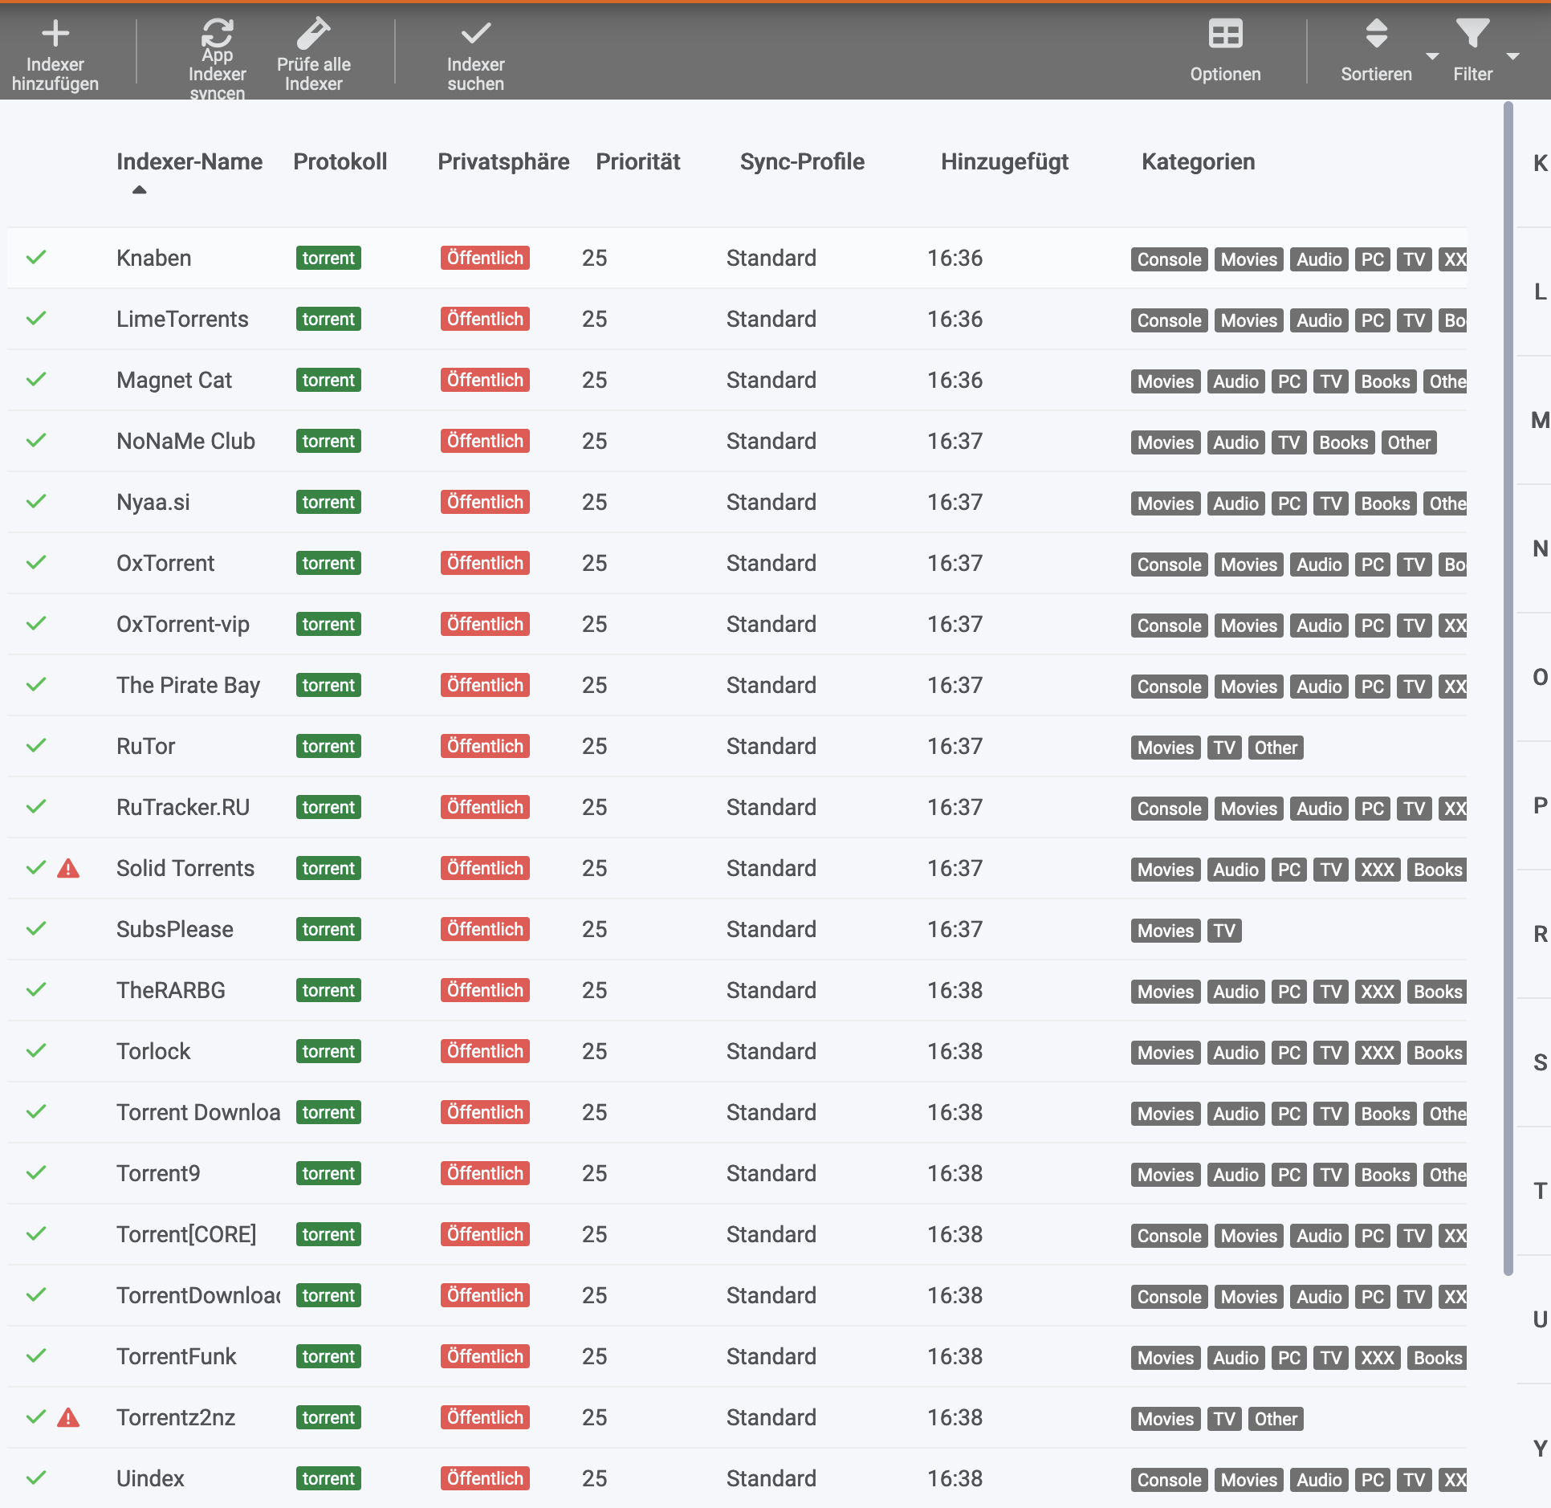Click Console category tag in Knaben row

tap(1169, 259)
